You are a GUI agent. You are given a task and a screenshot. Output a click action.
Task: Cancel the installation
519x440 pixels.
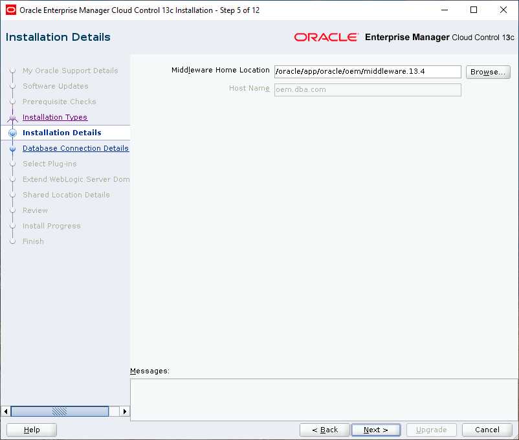click(487, 430)
